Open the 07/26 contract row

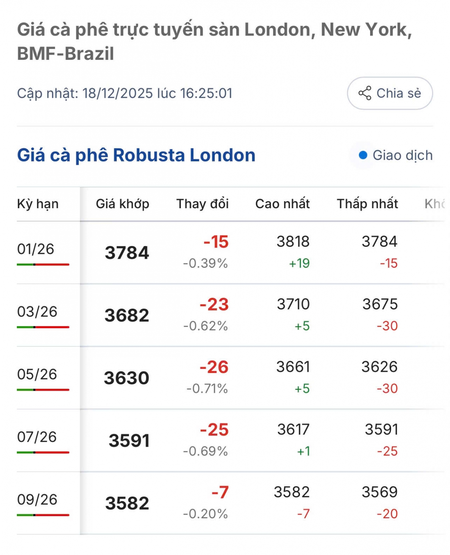point(37,437)
